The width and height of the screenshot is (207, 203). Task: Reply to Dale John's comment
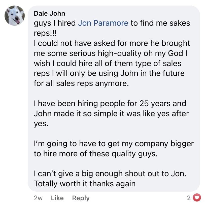tap(81, 198)
